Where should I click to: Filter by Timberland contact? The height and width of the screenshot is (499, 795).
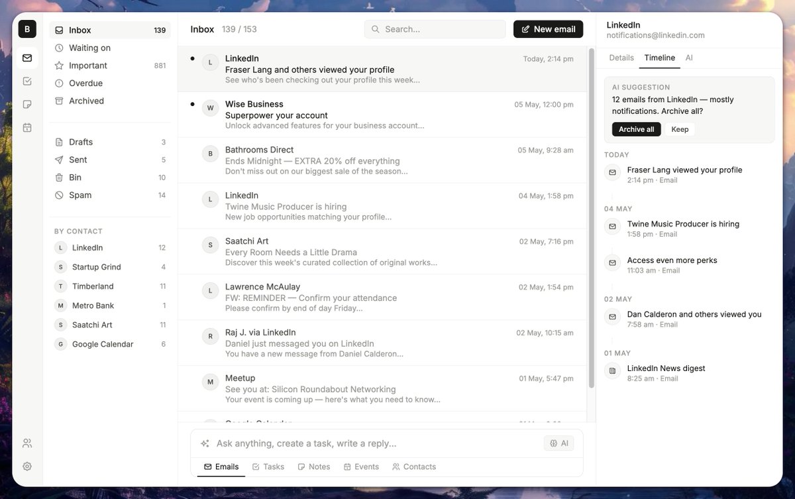click(x=110, y=286)
